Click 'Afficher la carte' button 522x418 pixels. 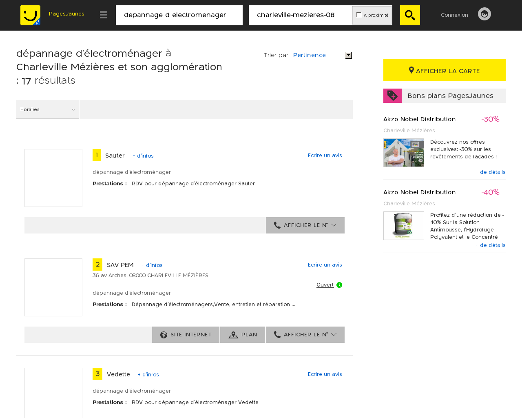click(x=445, y=70)
